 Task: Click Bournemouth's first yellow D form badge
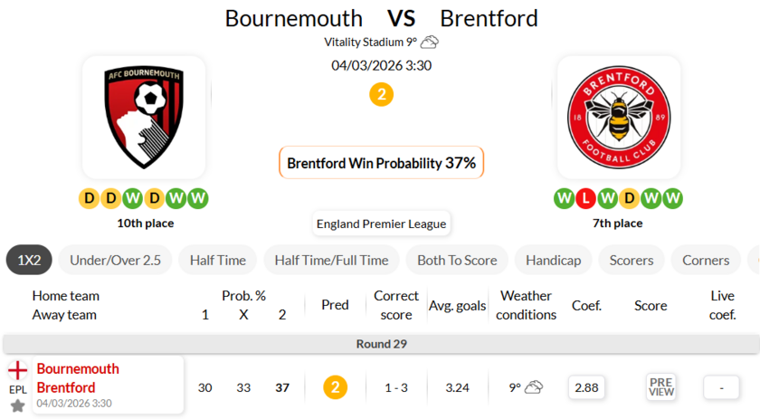coord(89,198)
